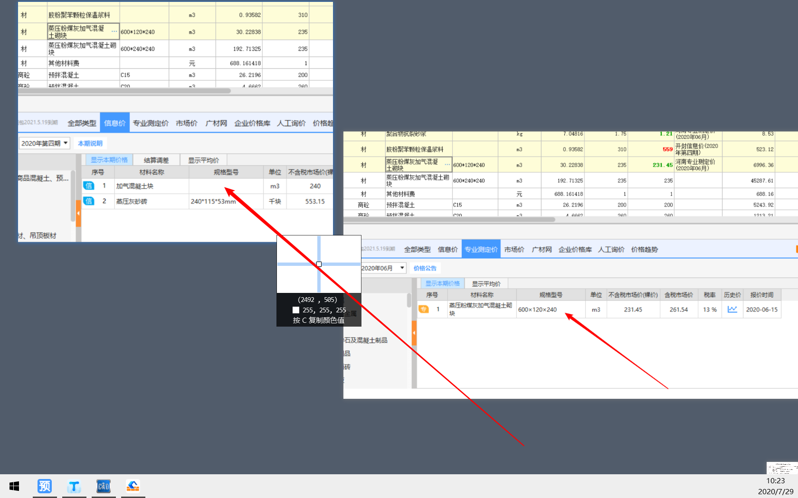Select 显示本期价格 tab under 2020年06月
This screenshot has height=498, width=798.
click(442, 283)
